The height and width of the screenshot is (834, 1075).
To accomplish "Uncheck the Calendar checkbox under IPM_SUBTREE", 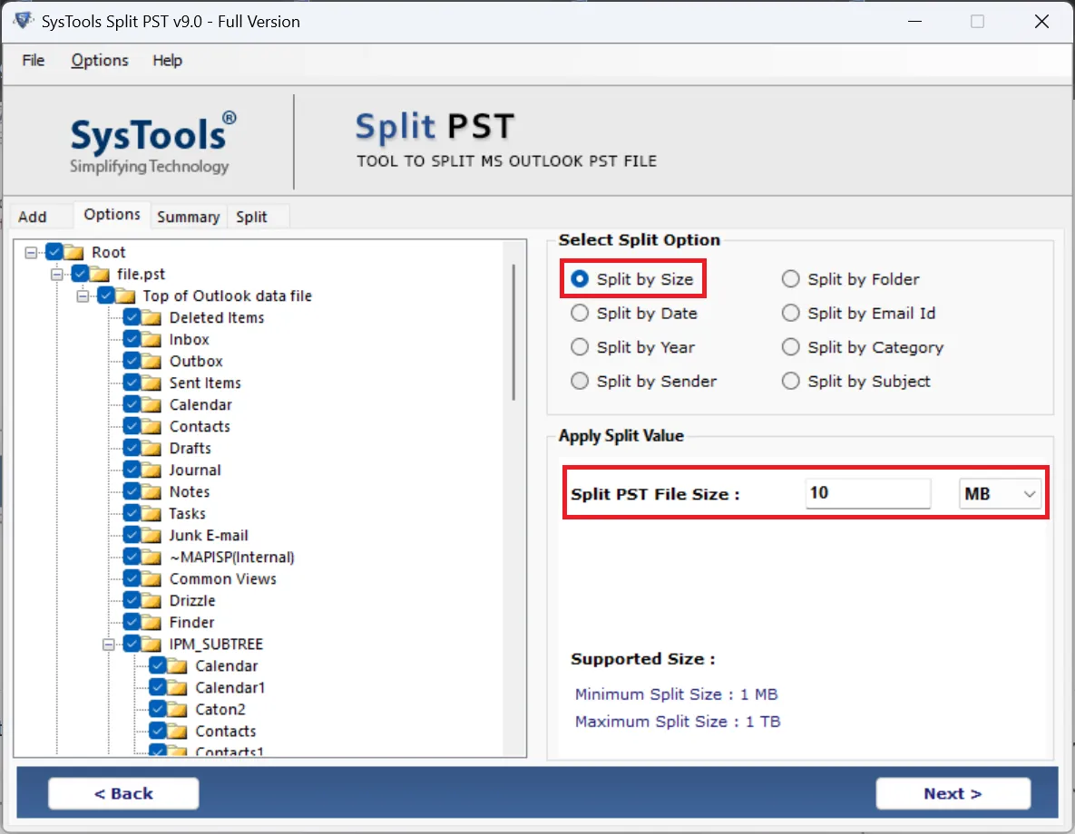I will click(157, 664).
